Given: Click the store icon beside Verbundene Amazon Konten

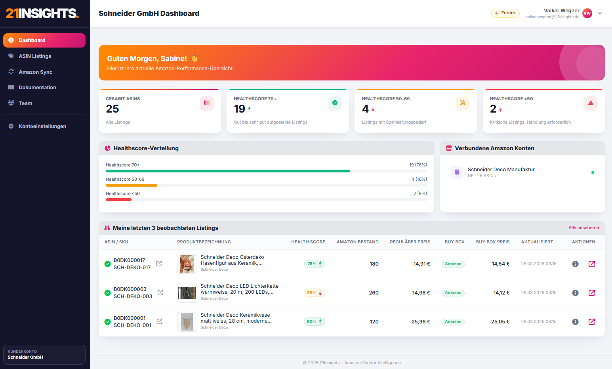Looking at the screenshot, I should 449,148.
